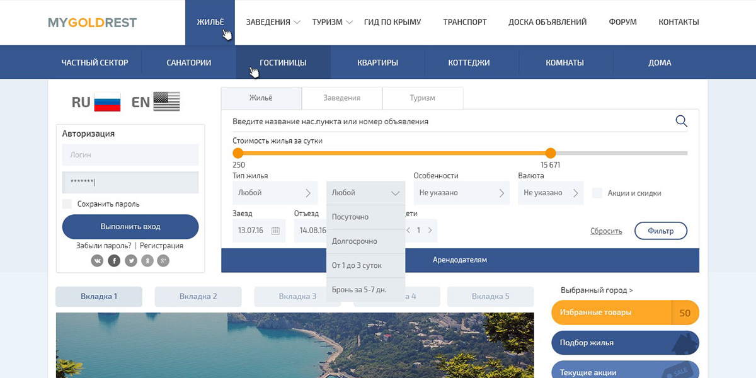Click the minimum price slider handle
The image size is (756, 378).
(x=238, y=153)
